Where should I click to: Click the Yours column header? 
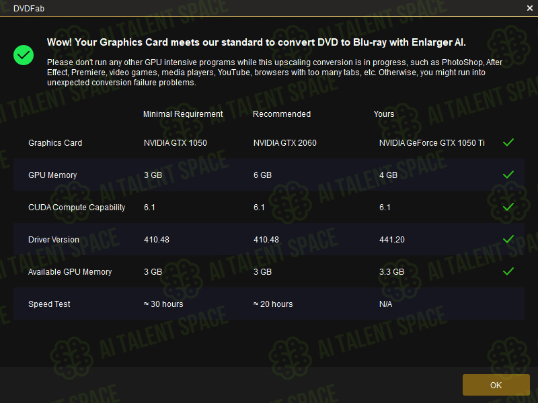click(384, 114)
